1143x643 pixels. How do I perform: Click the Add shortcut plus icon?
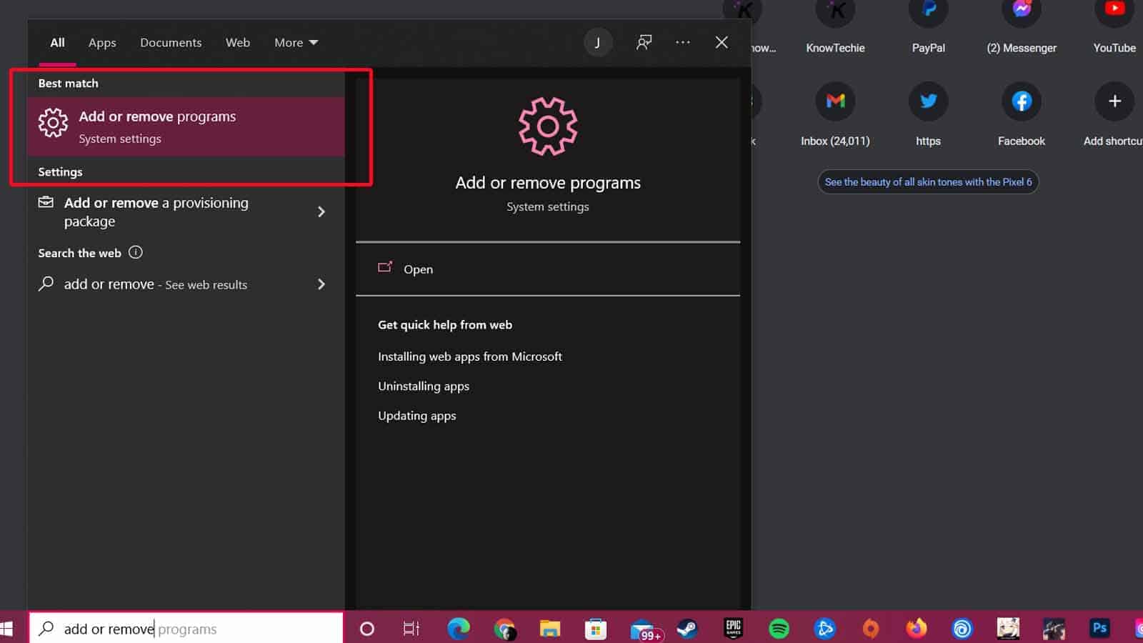tap(1114, 101)
